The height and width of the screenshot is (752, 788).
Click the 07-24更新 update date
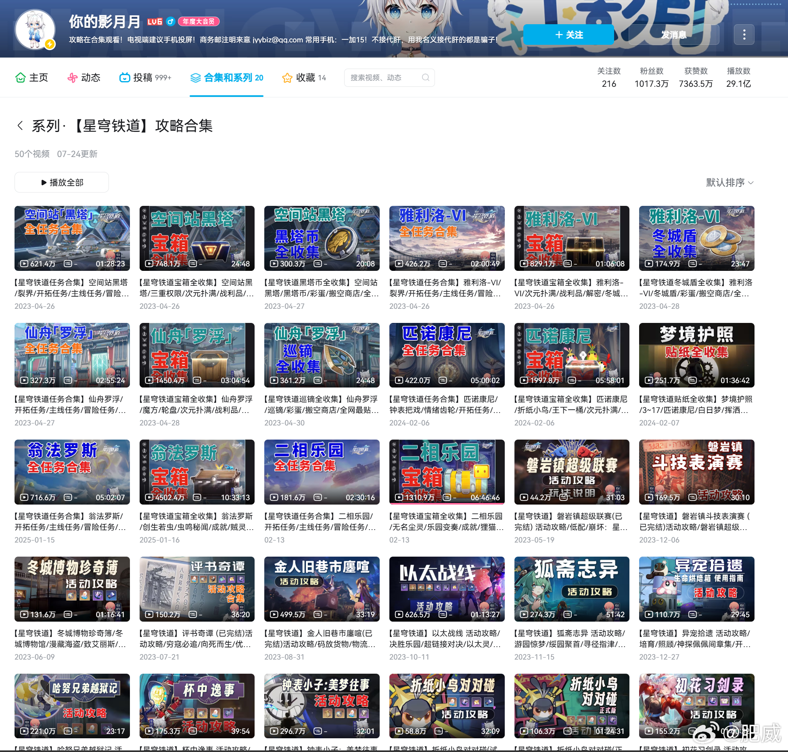point(77,154)
